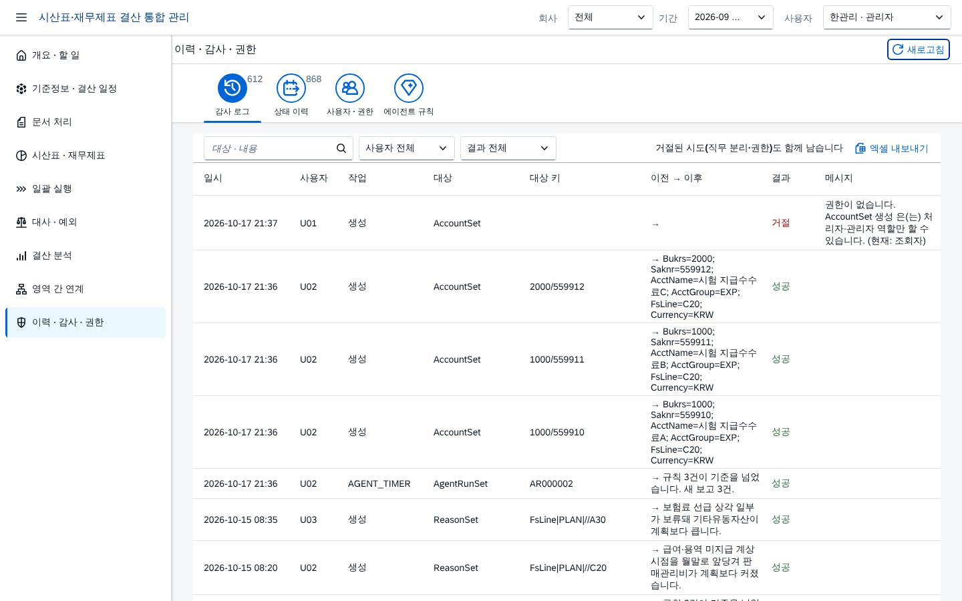Open the 에이전트 규칙 diamond icon tab
The image size is (962, 601).
[x=409, y=88]
